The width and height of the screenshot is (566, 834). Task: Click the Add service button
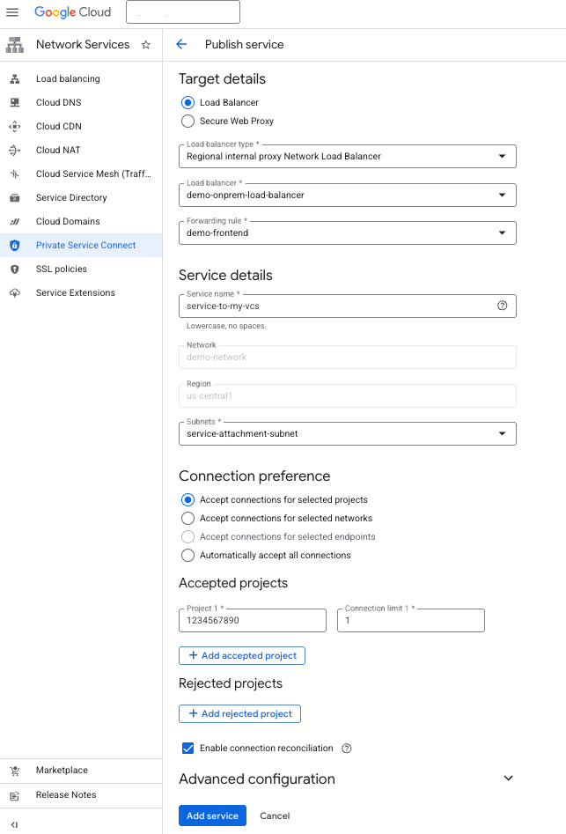click(x=212, y=816)
